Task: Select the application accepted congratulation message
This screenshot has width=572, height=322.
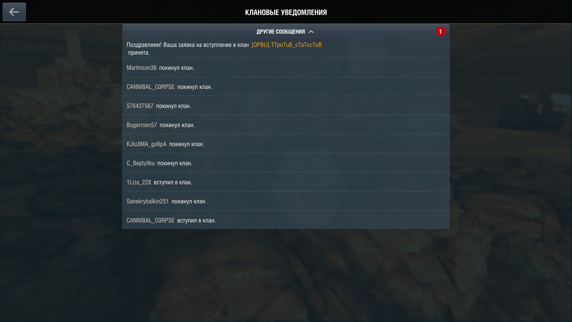Action: pyautogui.click(x=286, y=48)
